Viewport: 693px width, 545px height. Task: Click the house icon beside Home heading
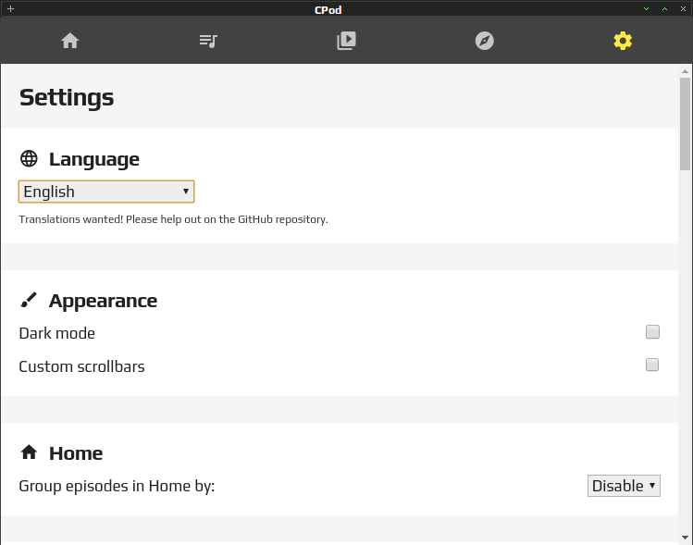(x=29, y=452)
